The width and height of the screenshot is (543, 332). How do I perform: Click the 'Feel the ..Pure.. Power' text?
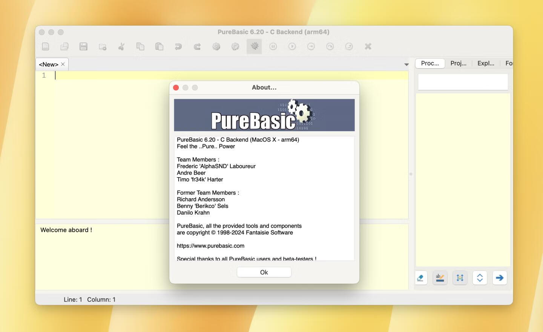pyautogui.click(x=206, y=146)
